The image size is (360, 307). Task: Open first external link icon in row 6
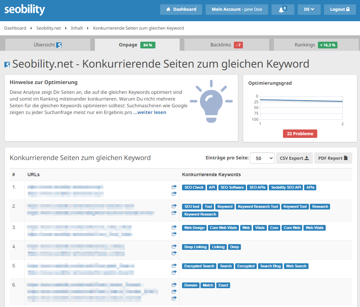[x=174, y=285]
